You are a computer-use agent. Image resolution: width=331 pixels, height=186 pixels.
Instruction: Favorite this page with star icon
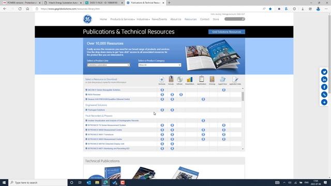(270, 9)
